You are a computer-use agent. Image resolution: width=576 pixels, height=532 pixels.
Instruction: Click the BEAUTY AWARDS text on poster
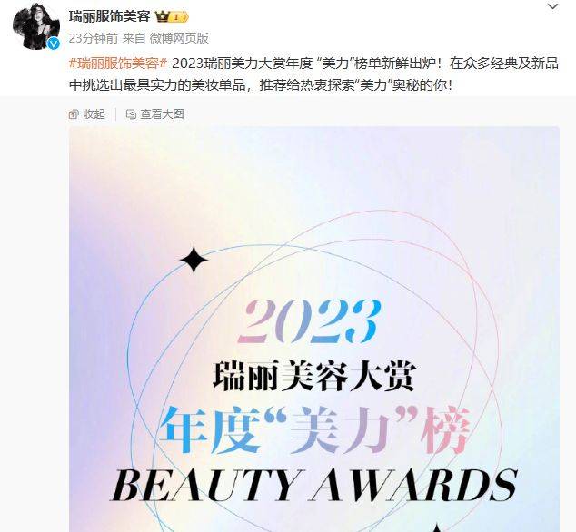click(314, 485)
